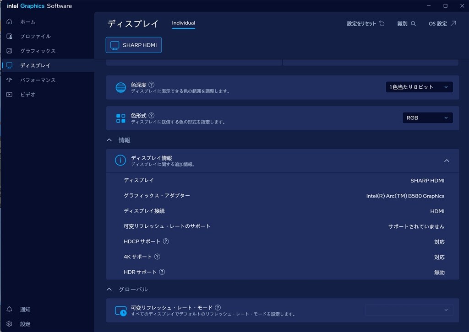Click the 可変リフレッシュ・レートのサポート label
Image resolution: width=469 pixels, height=332 pixels.
pos(167,226)
